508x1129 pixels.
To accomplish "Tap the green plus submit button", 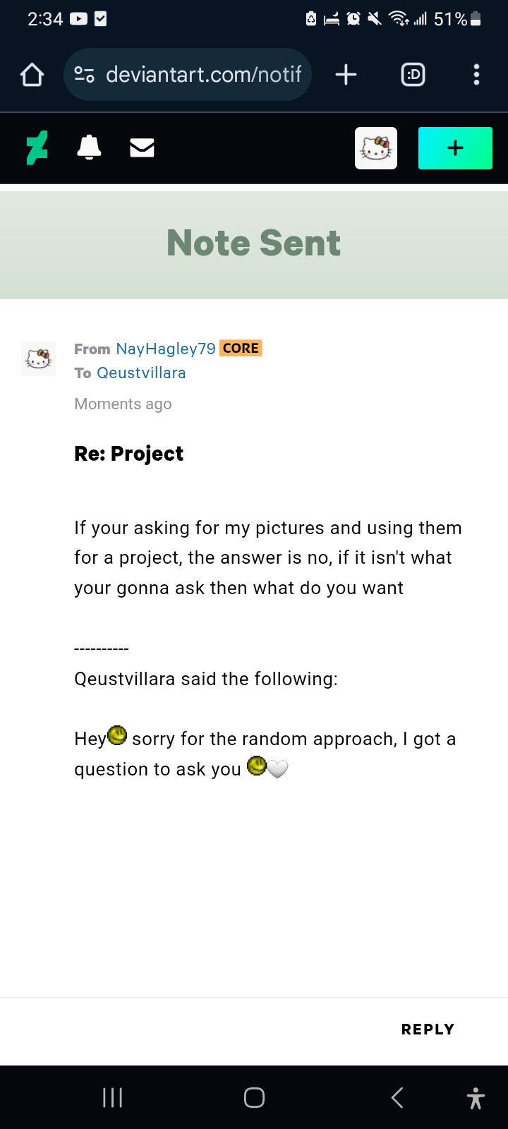I will pos(455,148).
